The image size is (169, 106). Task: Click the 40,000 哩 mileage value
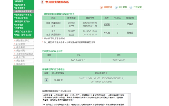(58, 80)
